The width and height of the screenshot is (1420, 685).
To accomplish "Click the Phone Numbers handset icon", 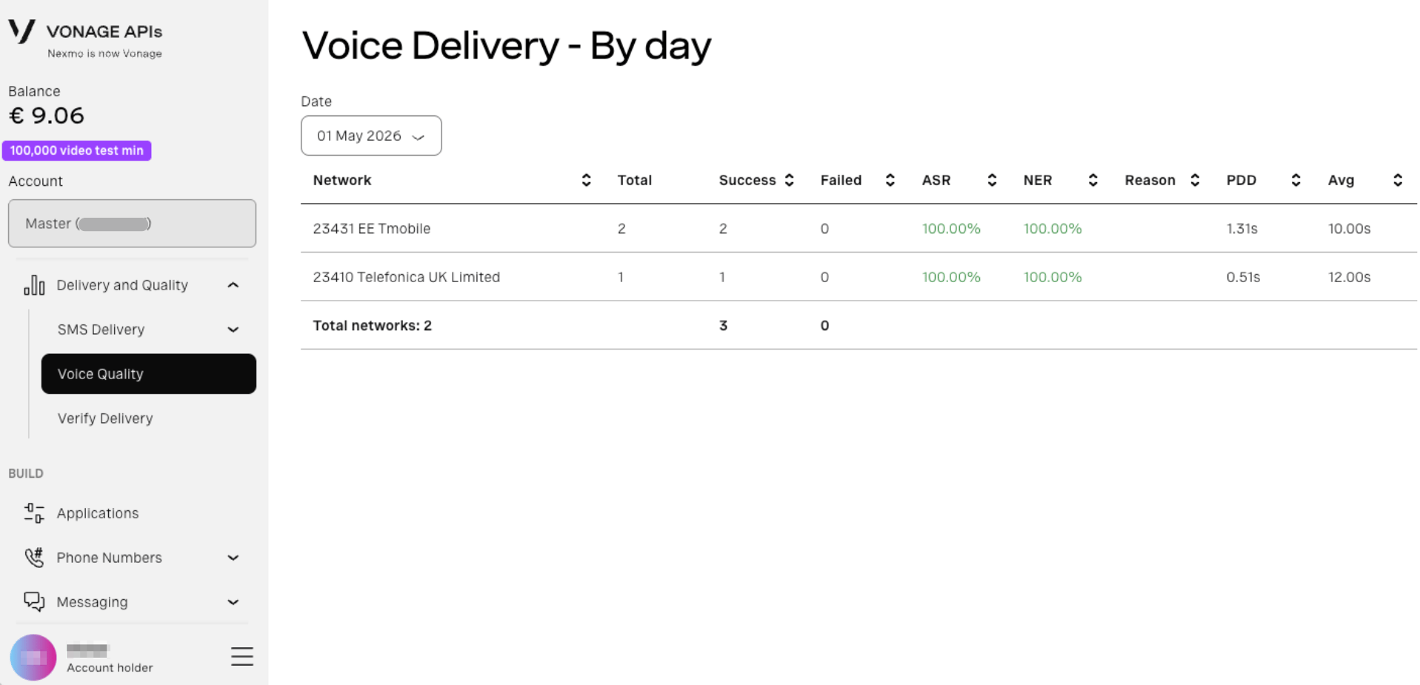I will tap(34, 558).
